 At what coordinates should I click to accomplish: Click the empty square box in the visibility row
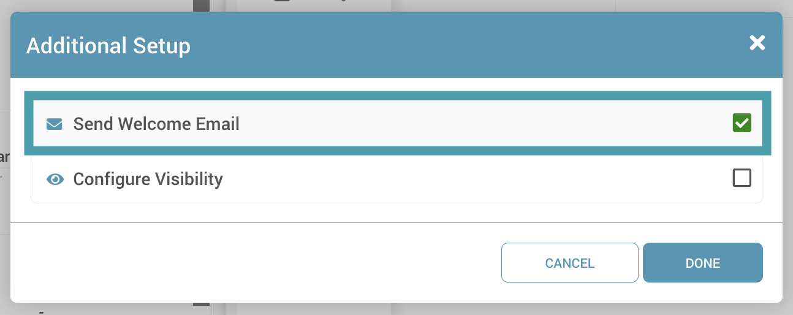tap(742, 178)
